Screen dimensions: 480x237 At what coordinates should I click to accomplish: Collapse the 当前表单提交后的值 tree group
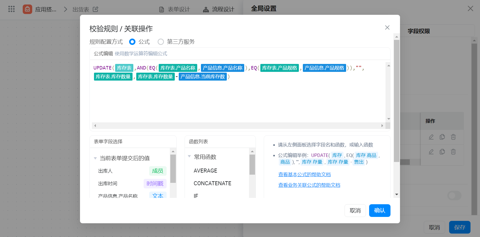tap(95, 158)
